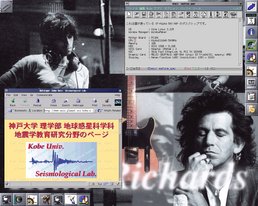
Task: Open XEmacs 編集 menu
Action: 142,8
